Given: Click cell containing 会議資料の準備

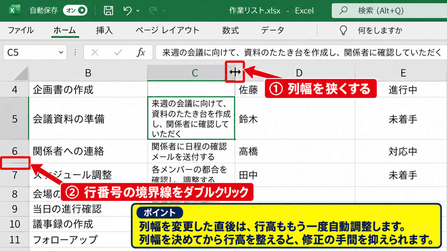Looking at the screenshot, I should 88,119.
